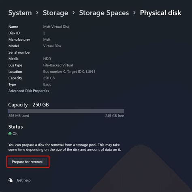Click the Msft Virtual Disk name value
Screen dimensions: 192x192
pyautogui.click(x=56, y=27)
